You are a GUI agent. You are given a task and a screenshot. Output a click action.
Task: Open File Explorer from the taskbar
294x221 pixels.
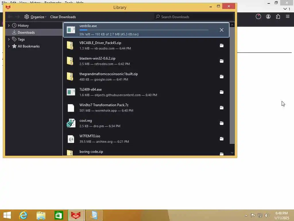(x=41, y=215)
